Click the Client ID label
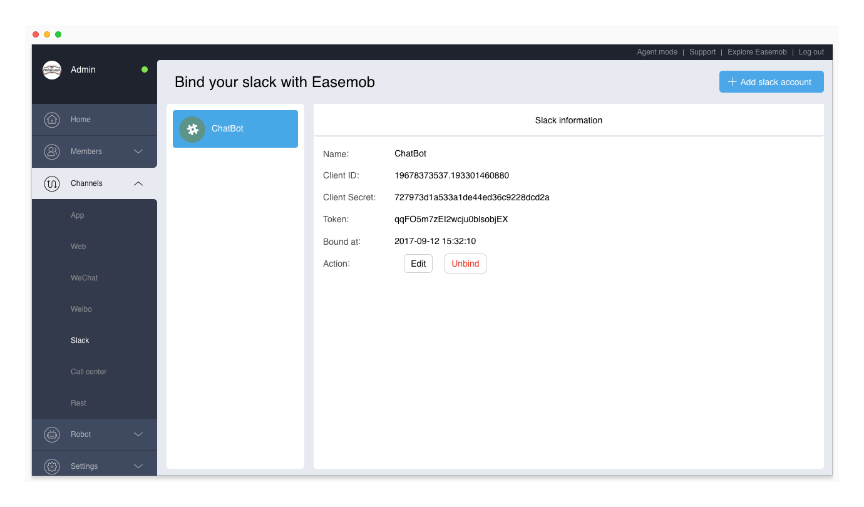 coord(341,175)
